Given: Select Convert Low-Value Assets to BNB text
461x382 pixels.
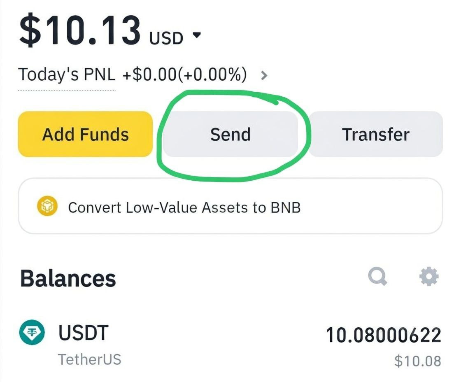Looking at the screenshot, I should (184, 207).
